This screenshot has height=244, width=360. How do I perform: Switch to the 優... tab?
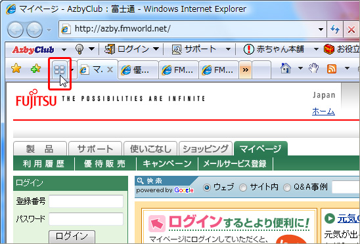[x=138, y=70]
